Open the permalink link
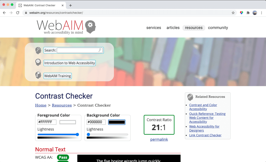The height and width of the screenshot is (162, 266). click(159, 139)
